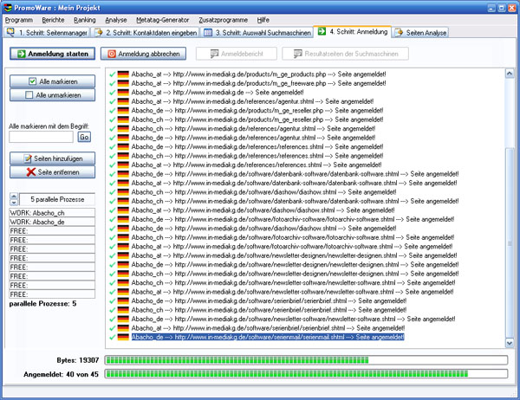This screenshot has width=520, height=400.
Task: Open Resultatseiten der Suchmaschinen button
Action: (x=345, y=54)
